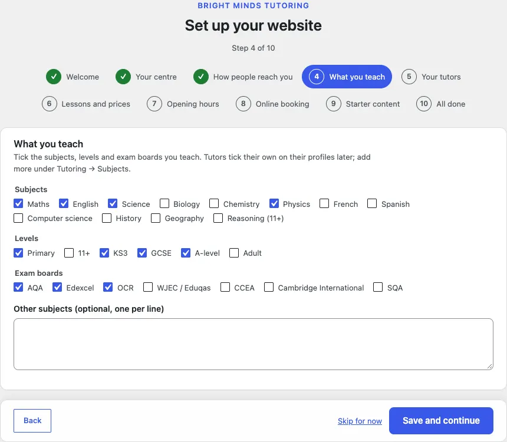
Task: Click the step 7 circle for Opening hours
Action: (x=154, y=104)
